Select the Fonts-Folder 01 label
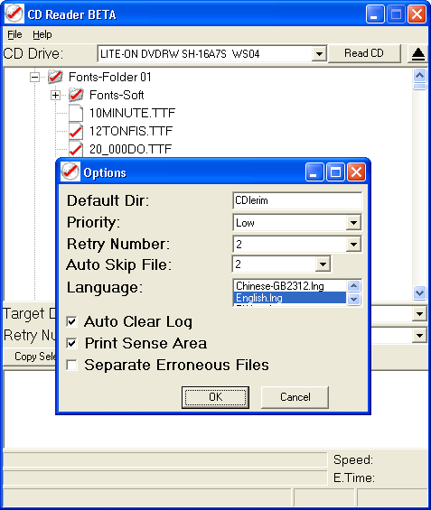 click(110, 77)
